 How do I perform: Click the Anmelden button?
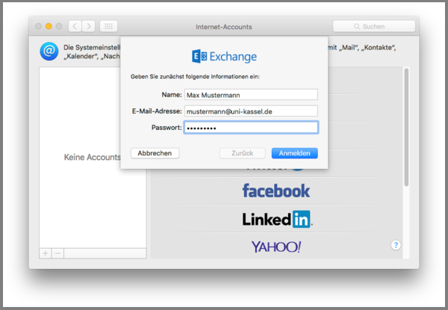tap(294, 153)
